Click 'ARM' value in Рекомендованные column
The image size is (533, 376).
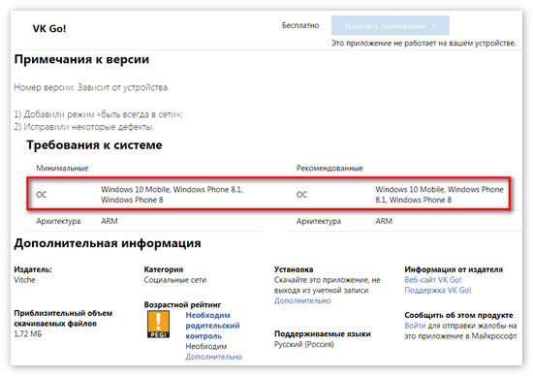click(384, 221)
